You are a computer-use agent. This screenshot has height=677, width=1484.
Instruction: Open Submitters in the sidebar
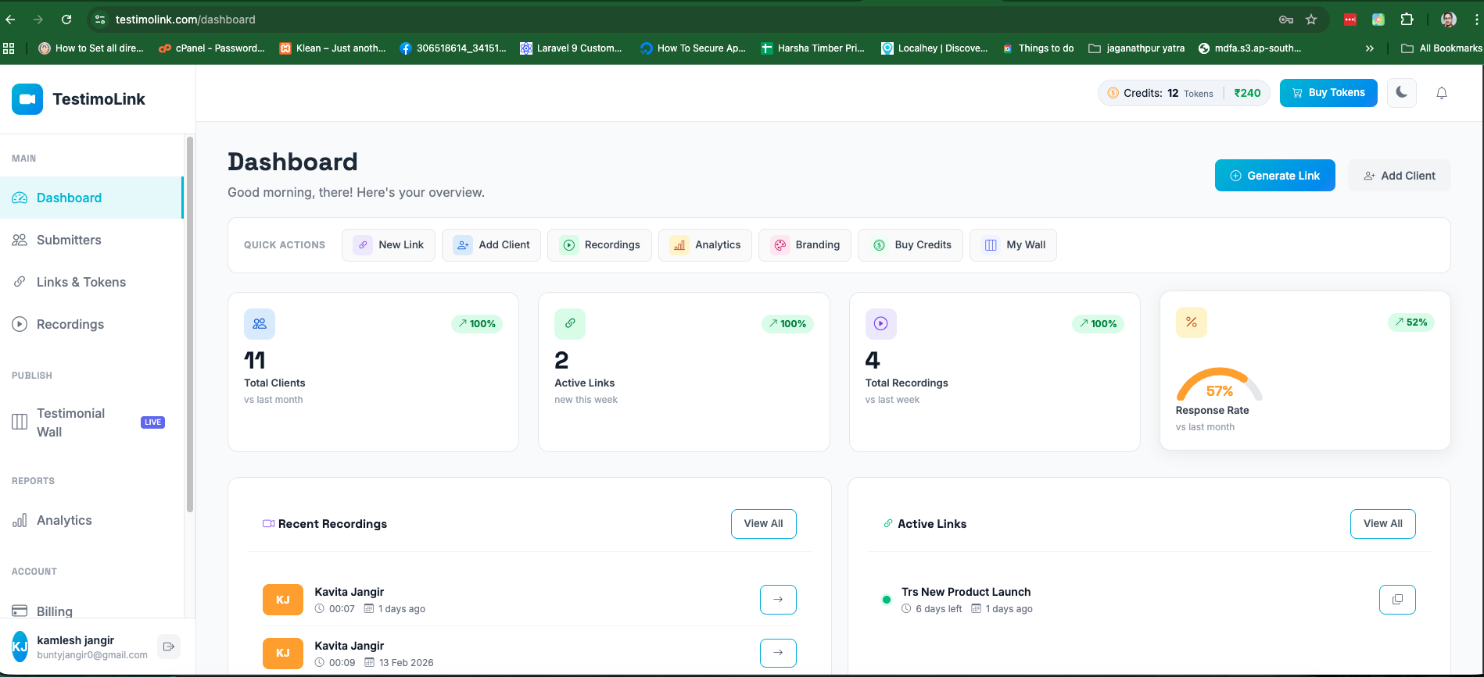point(91,240)
